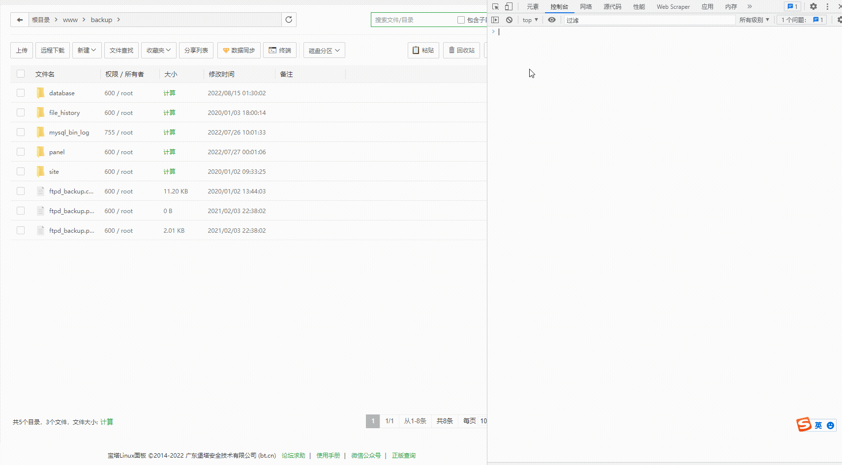Open the 收藏夹 dropdown menu
Viewport: 842px width, 465px height.
click(x=158, y=50)
